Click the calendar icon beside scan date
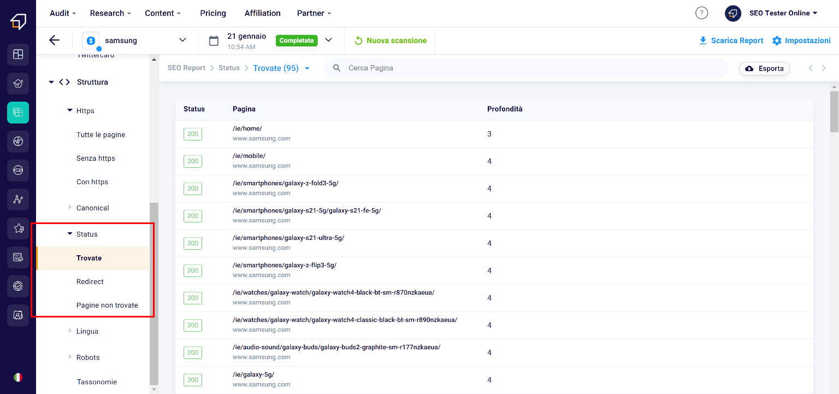Viewport: 839px width, 394px height. pyautogui.click(x=214, y=40)
